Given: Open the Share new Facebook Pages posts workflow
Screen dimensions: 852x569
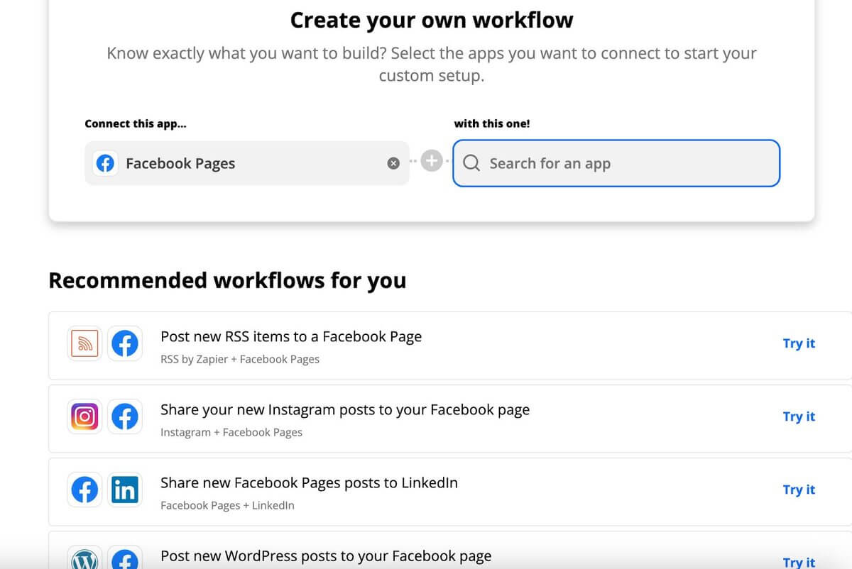Looking at the screenshot, I should point(310,482).
